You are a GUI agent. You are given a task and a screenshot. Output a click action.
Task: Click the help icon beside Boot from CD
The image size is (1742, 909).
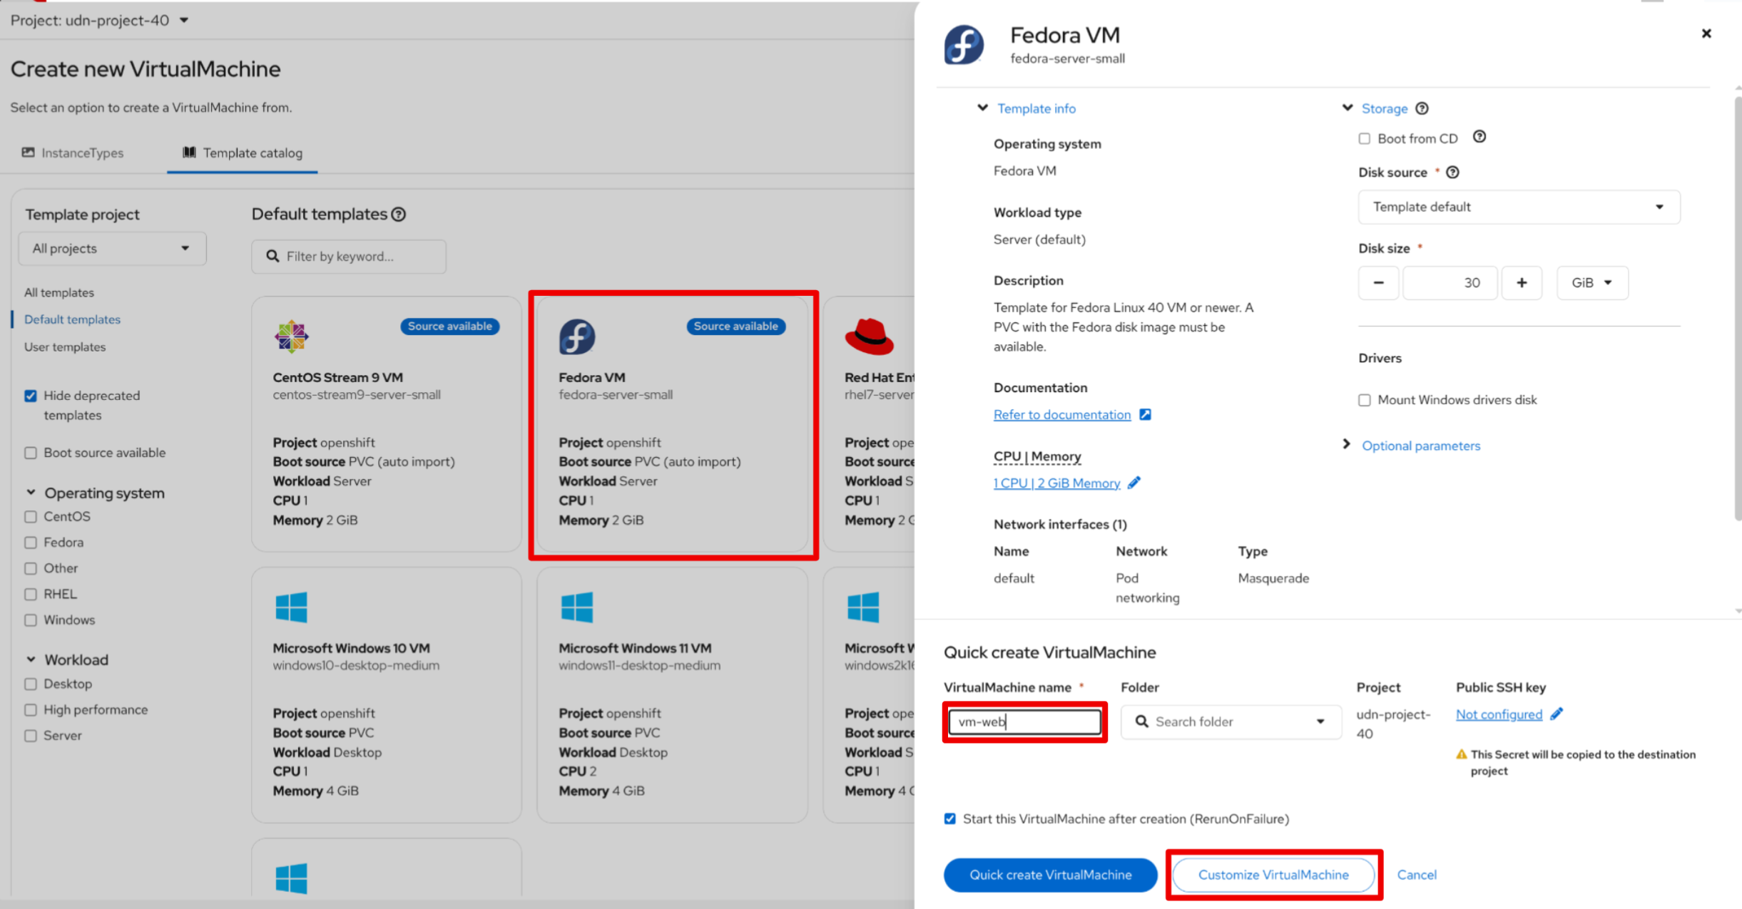(1479, 137)
